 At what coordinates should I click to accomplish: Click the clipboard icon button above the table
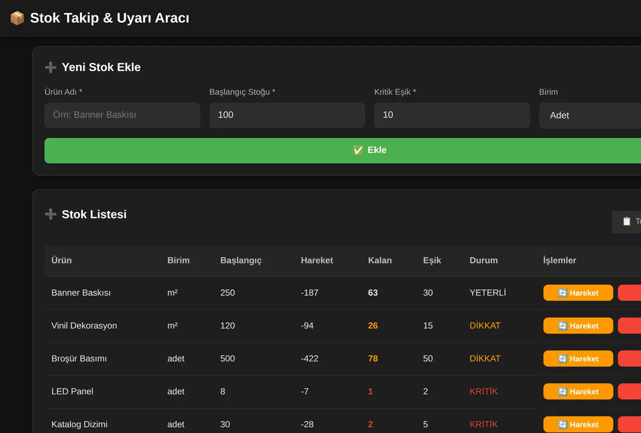pyautogui.click(x=627, y=222)
